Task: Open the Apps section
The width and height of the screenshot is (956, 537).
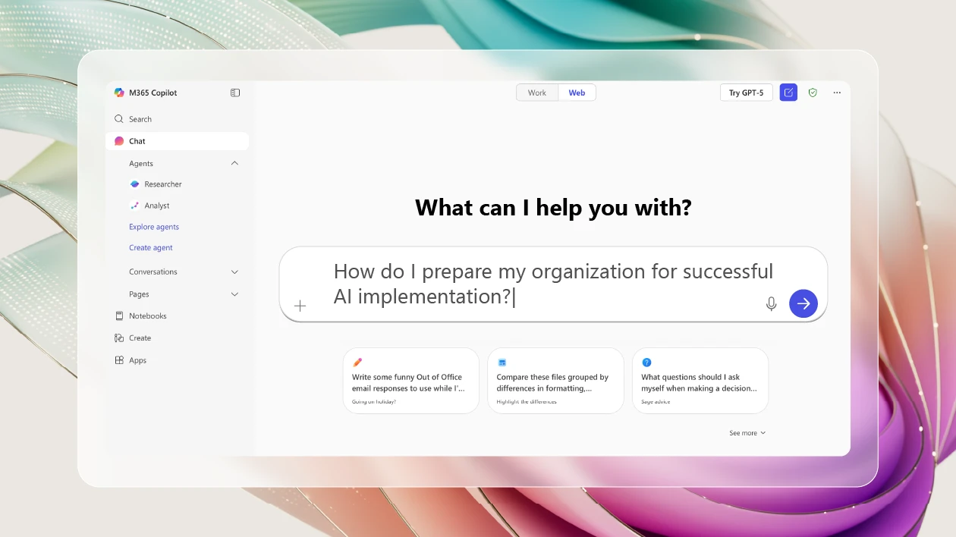Action: pos(138,360)
